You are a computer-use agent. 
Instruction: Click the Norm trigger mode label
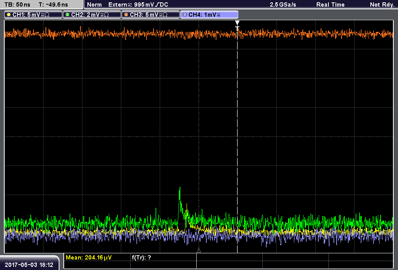pos(94,5)
